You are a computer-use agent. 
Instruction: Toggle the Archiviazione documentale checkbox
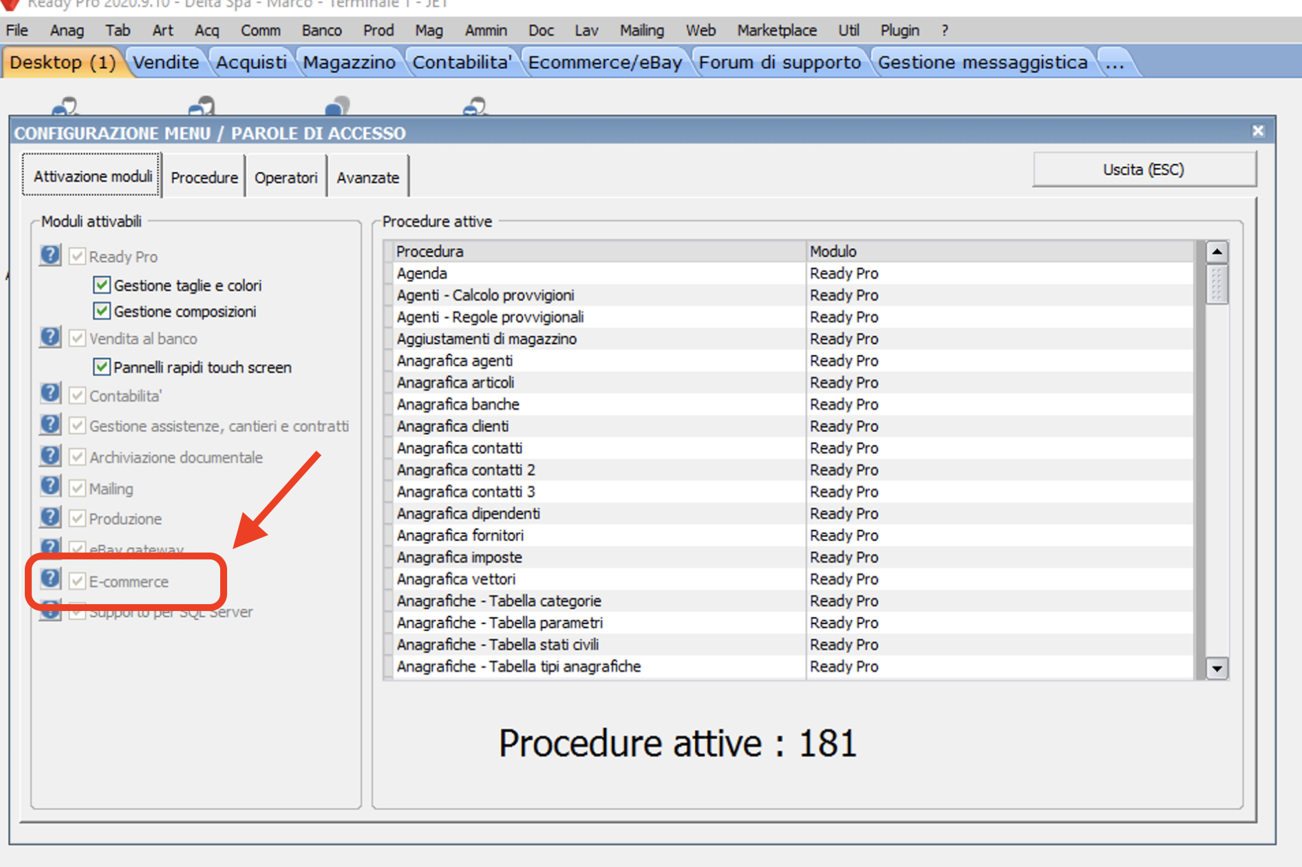(x=77, y=457)
